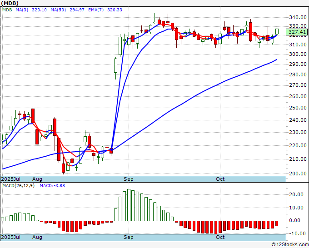Click the 320.33 EMA(7) value
Image resolution: width=309 pixels, height=248 pixels.
click(x=115, y=10)
